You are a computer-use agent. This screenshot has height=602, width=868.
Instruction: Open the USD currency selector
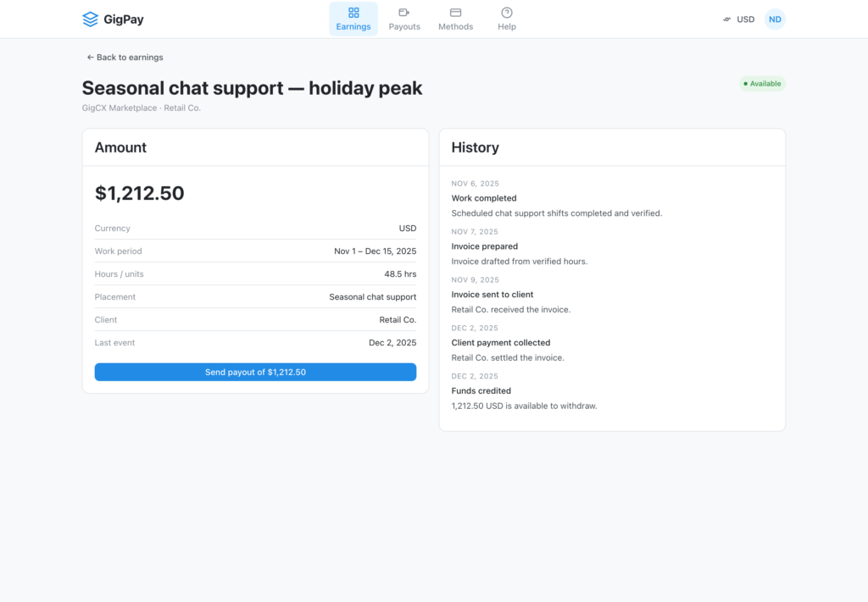point(739,19)
